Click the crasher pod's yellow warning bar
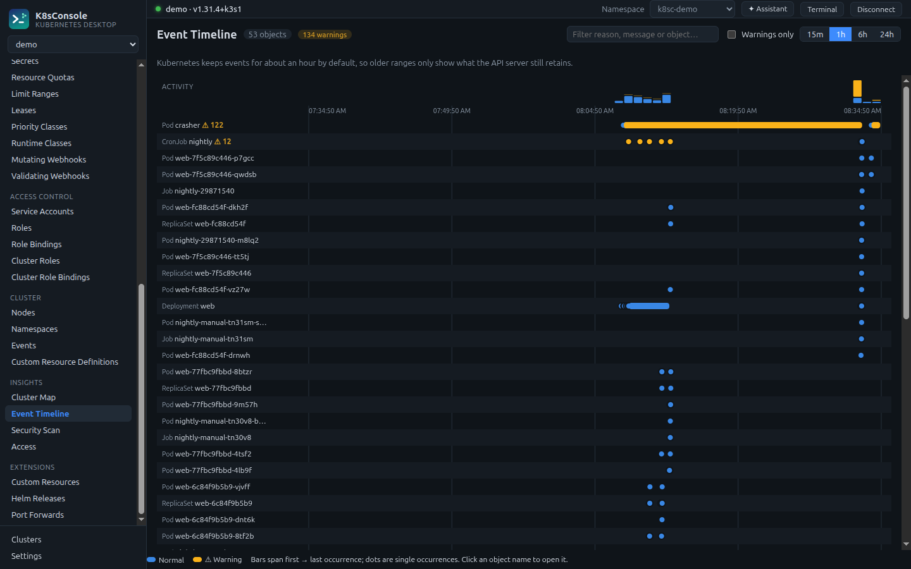 (741, 125)
